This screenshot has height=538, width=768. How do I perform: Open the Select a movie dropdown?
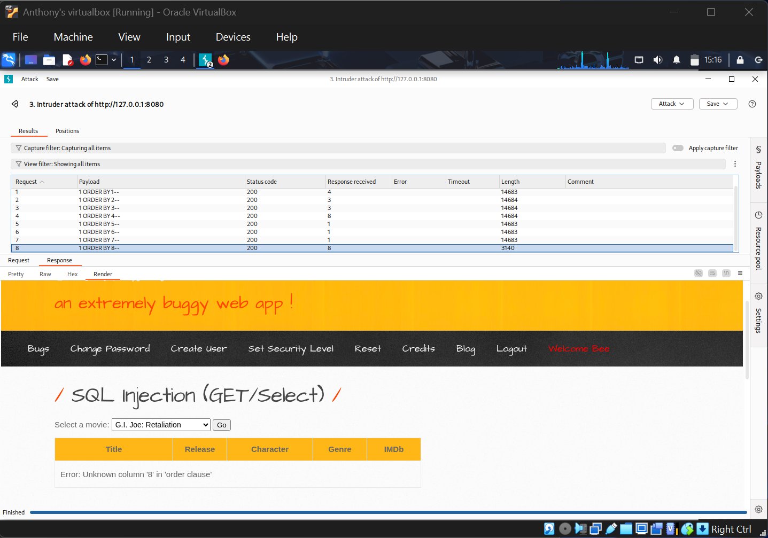pos(161,425)
